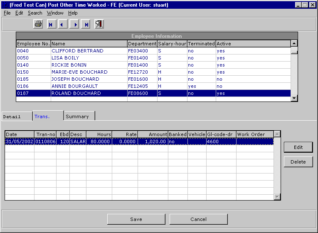Click the Save button
This screenshot has height=233, width=318.
coord(136,219)
